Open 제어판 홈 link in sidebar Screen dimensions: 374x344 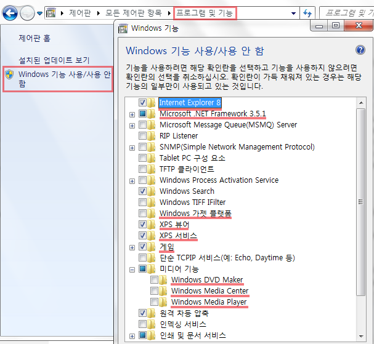pos(35,38)
